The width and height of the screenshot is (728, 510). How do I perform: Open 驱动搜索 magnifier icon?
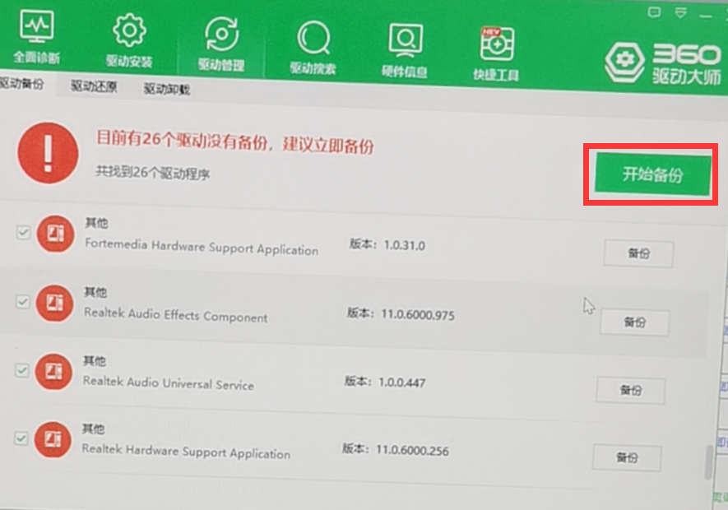point(313,38)
